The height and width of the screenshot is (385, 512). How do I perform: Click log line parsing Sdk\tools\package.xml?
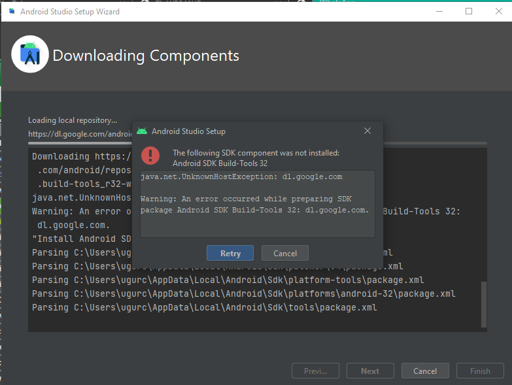205,307
